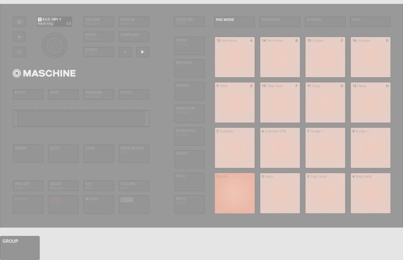Viewport: 403px width, 260px height.
Task: Click the magnifier browser search button
Action: 19,52
